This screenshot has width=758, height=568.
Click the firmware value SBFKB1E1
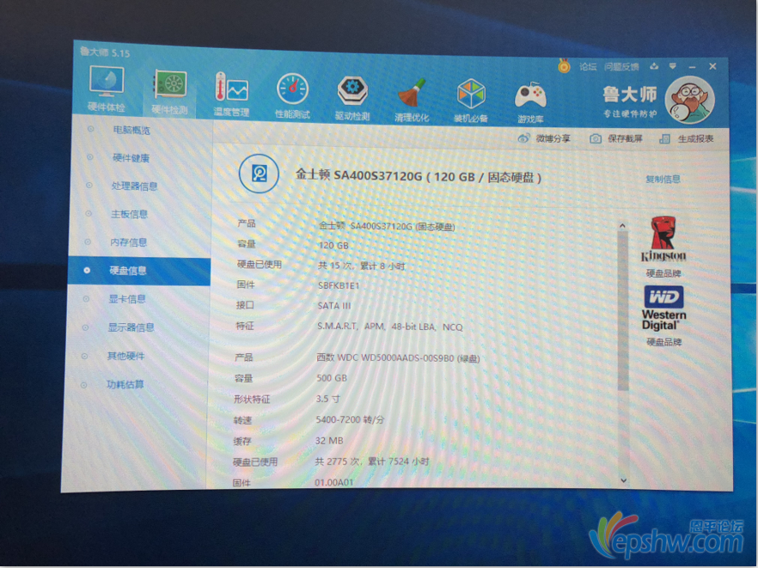coord(339,285)
